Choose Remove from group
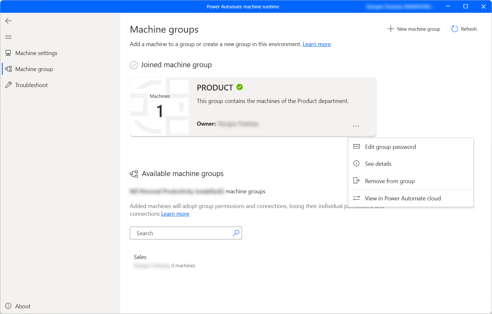This screenshot has width=492, height=314. [411, 181]
